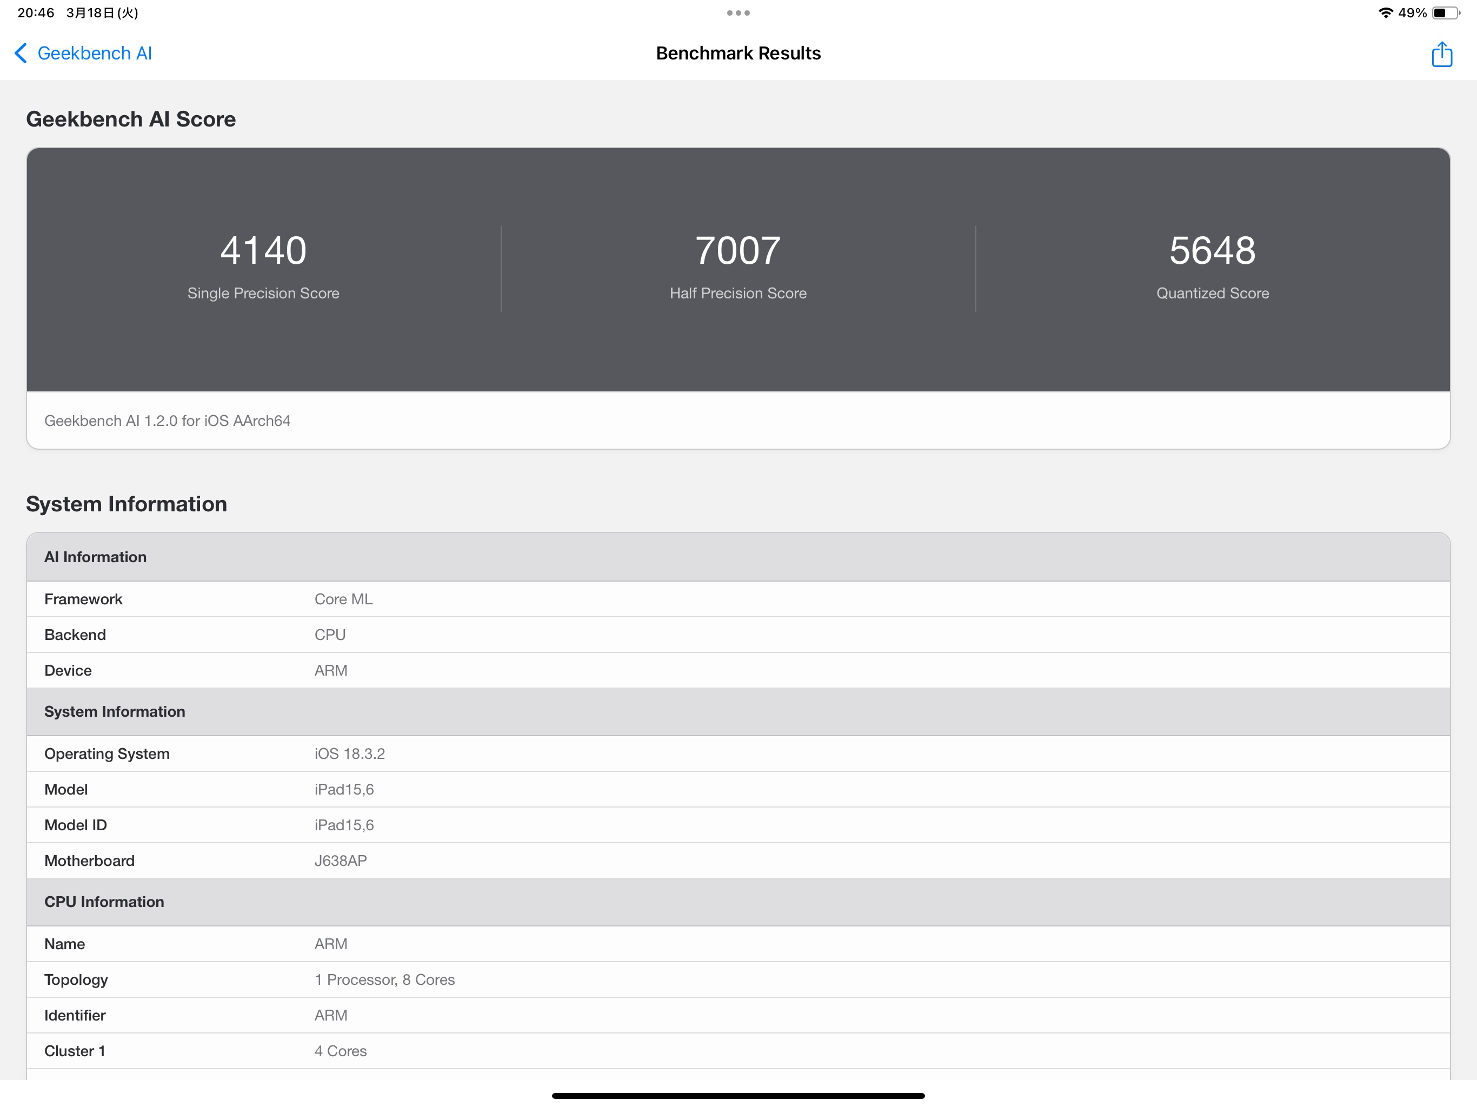The width and height of the screenshot is (1477, 1107).
Task: Tap the Wi-Fi icon in status bar
Action: 1387,11
